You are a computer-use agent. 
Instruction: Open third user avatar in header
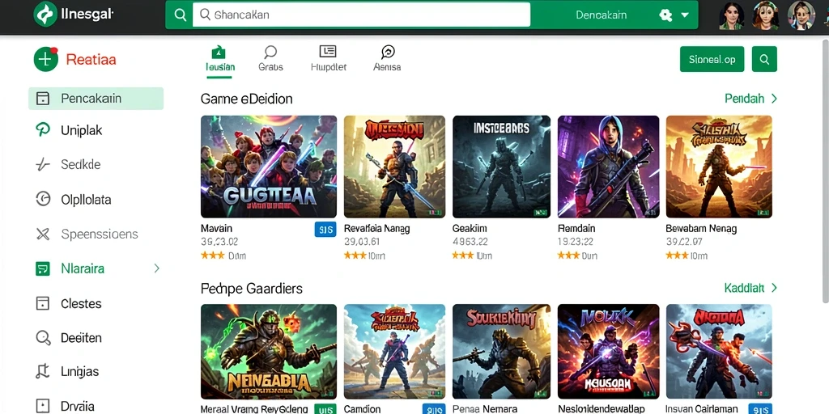801,15
